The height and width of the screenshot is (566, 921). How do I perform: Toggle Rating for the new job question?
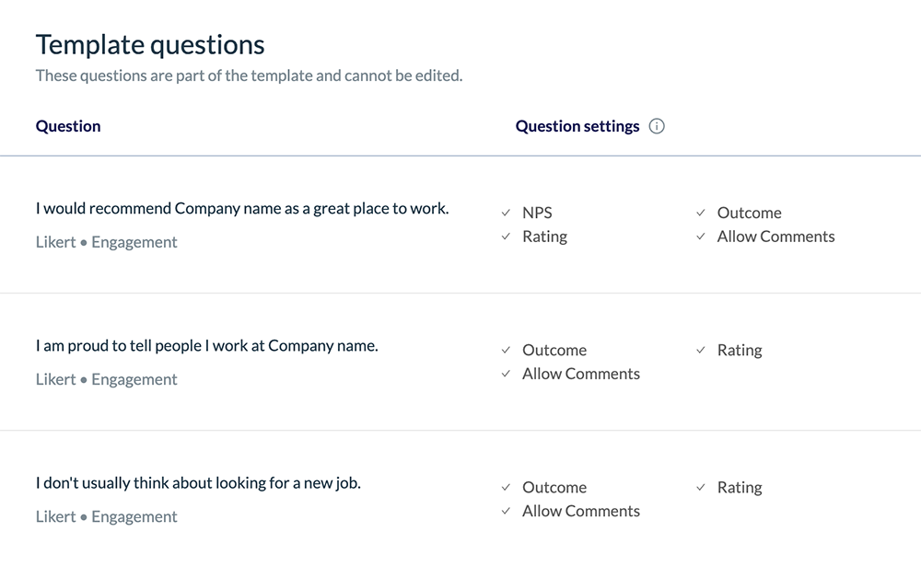coord(701,488)
